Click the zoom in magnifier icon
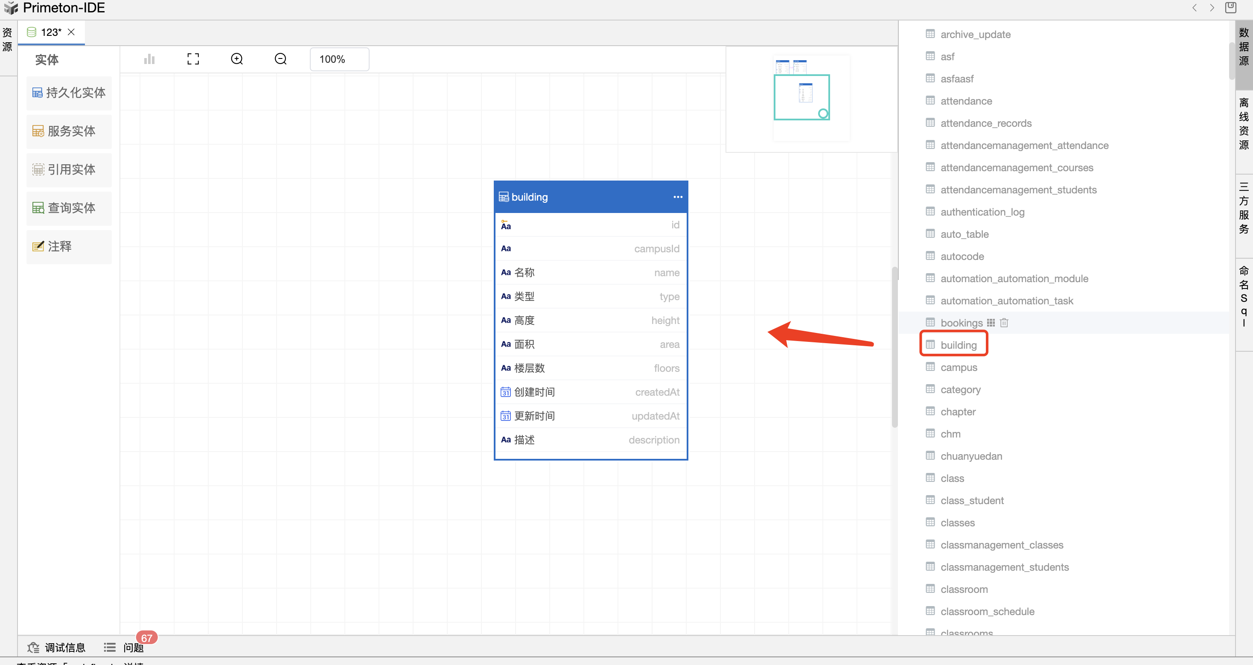The height and width of the screenshot is (665, 1253). [237, 59]
